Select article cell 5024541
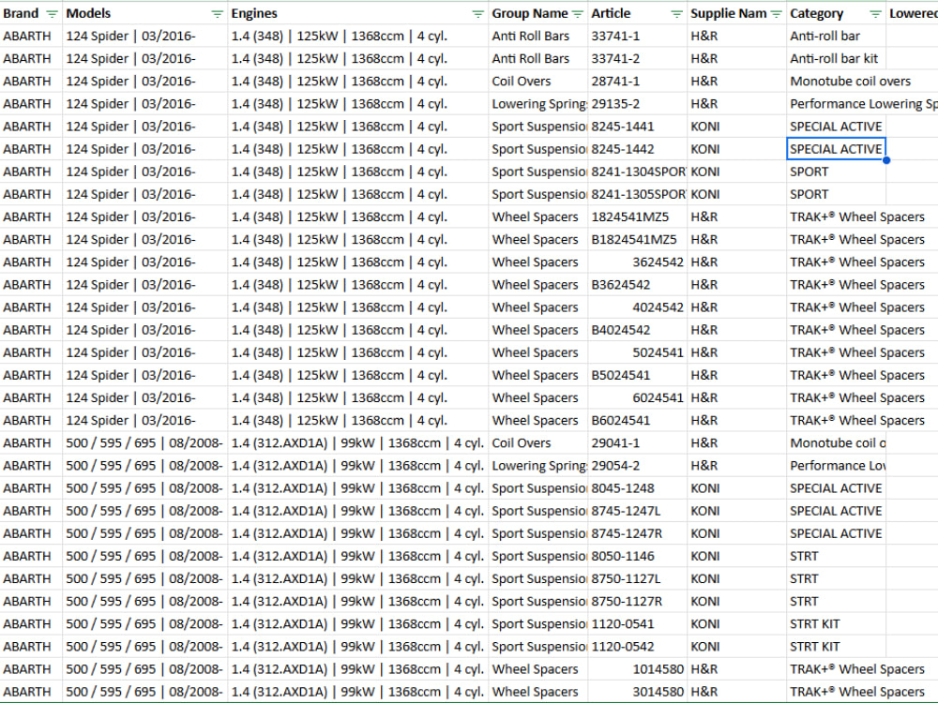This screenshot has height=703, width=938. point(637,352)
